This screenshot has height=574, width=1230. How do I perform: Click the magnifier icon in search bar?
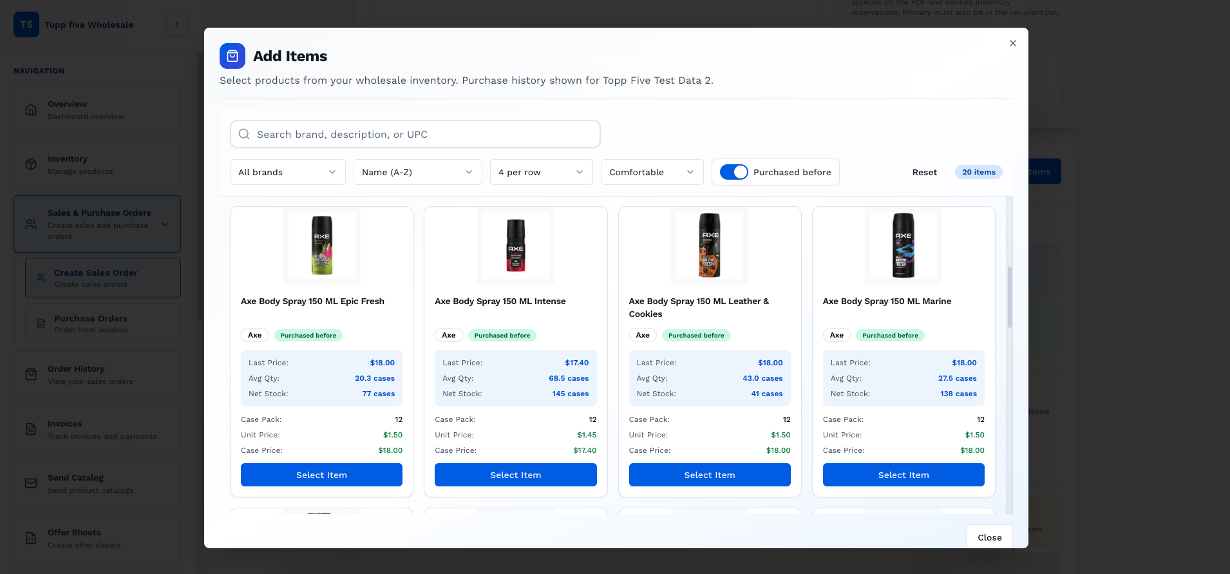244,134
